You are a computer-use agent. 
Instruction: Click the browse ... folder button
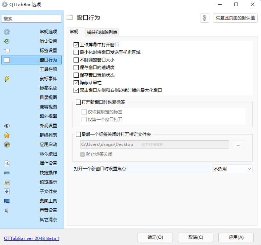click(238, 144)
